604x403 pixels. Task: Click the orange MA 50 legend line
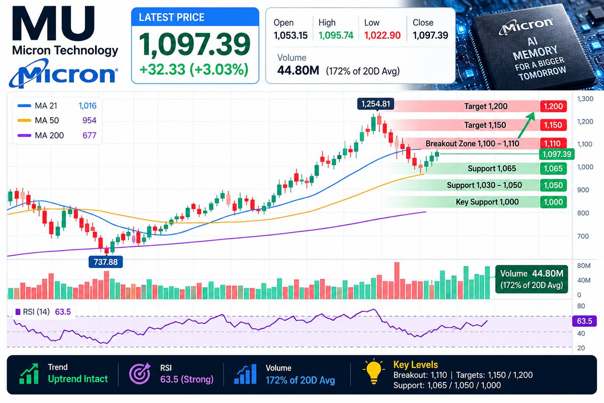(24, 121)
